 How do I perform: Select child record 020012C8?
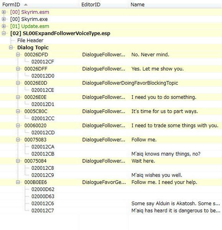(x=43, y=168)
